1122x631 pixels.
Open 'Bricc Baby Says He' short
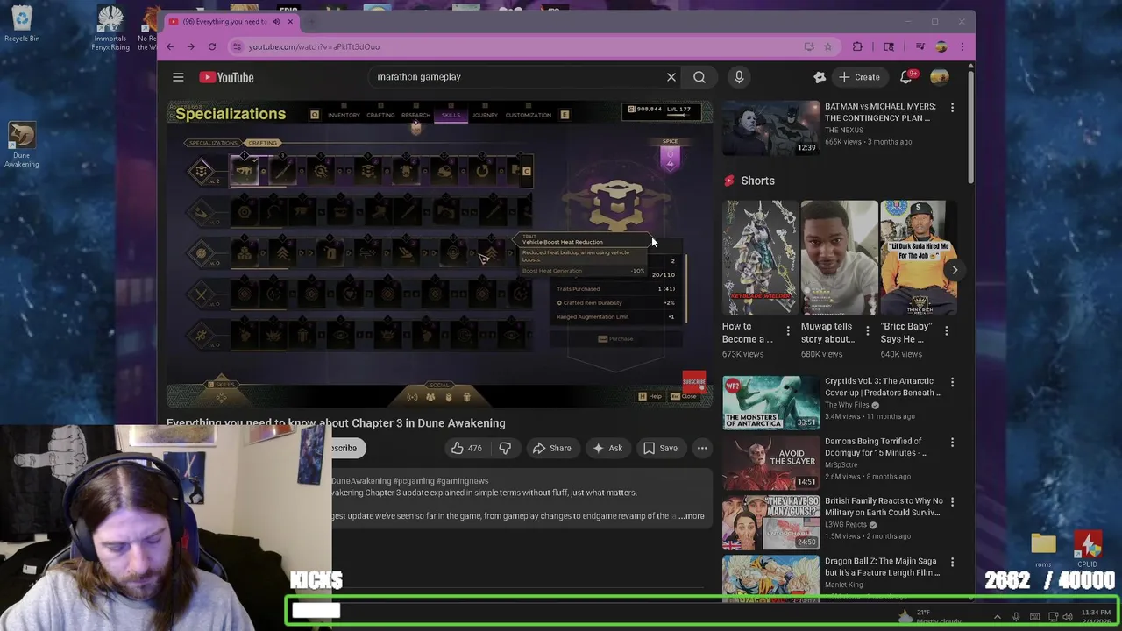[x=918, y=258]
